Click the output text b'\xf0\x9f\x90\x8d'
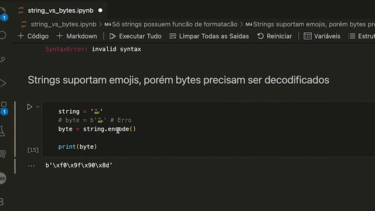 tap(79, 165)
